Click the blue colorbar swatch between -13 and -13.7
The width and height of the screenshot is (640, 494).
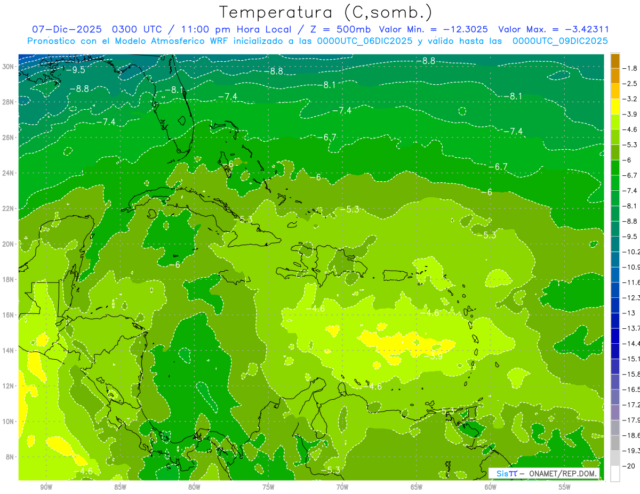click(615, 321)
